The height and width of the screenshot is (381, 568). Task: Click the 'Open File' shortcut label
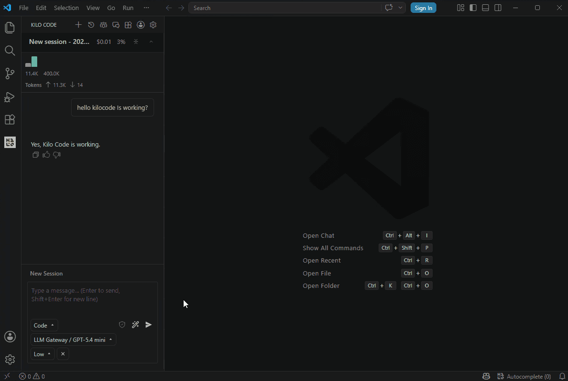tap(317, 273)
